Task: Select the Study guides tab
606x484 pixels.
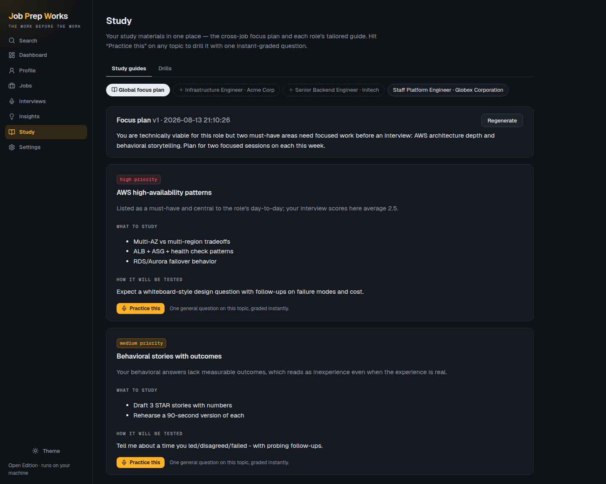Action: pyautogui.click(x=129, y=69)
